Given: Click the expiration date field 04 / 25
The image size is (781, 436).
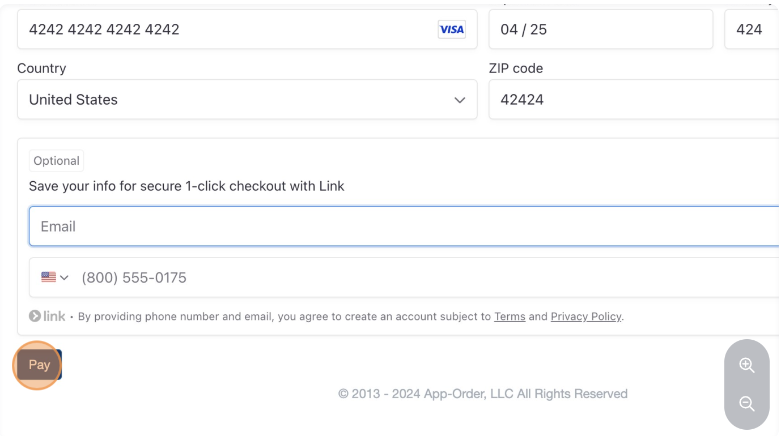Looking at the screenshot, I should (x=600, y=29).
